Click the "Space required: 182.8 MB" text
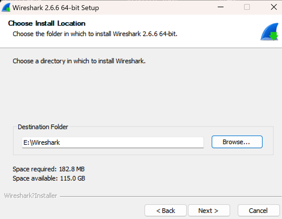282x219 pixels. [x=49, y=169]
